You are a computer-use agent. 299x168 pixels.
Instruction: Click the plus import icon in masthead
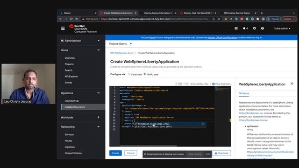tap(254, 28)
